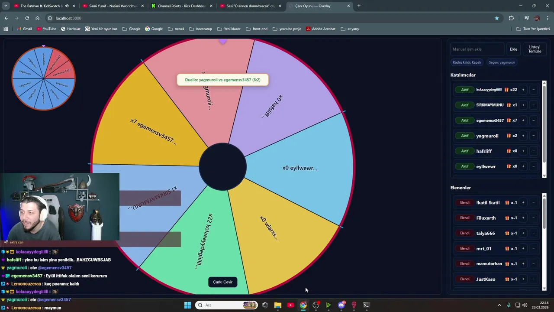
Task: Click plus on JustKaso eliminated row
Action: [x=523, y=279]
